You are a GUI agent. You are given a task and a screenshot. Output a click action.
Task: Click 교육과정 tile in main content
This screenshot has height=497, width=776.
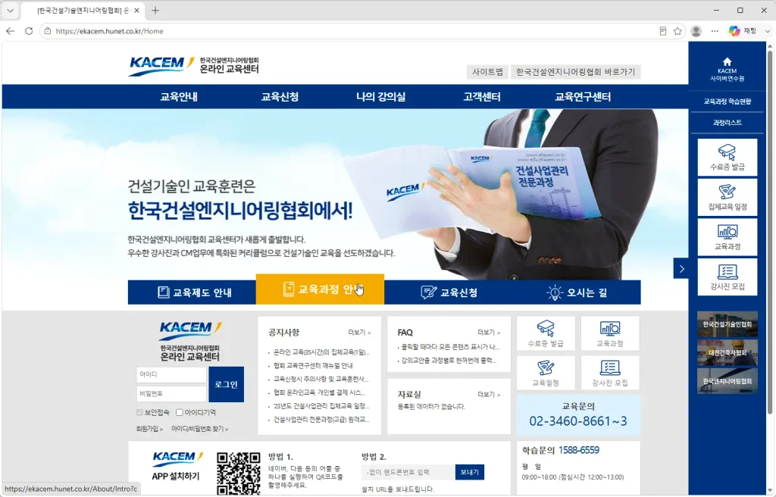coord(610,333)
